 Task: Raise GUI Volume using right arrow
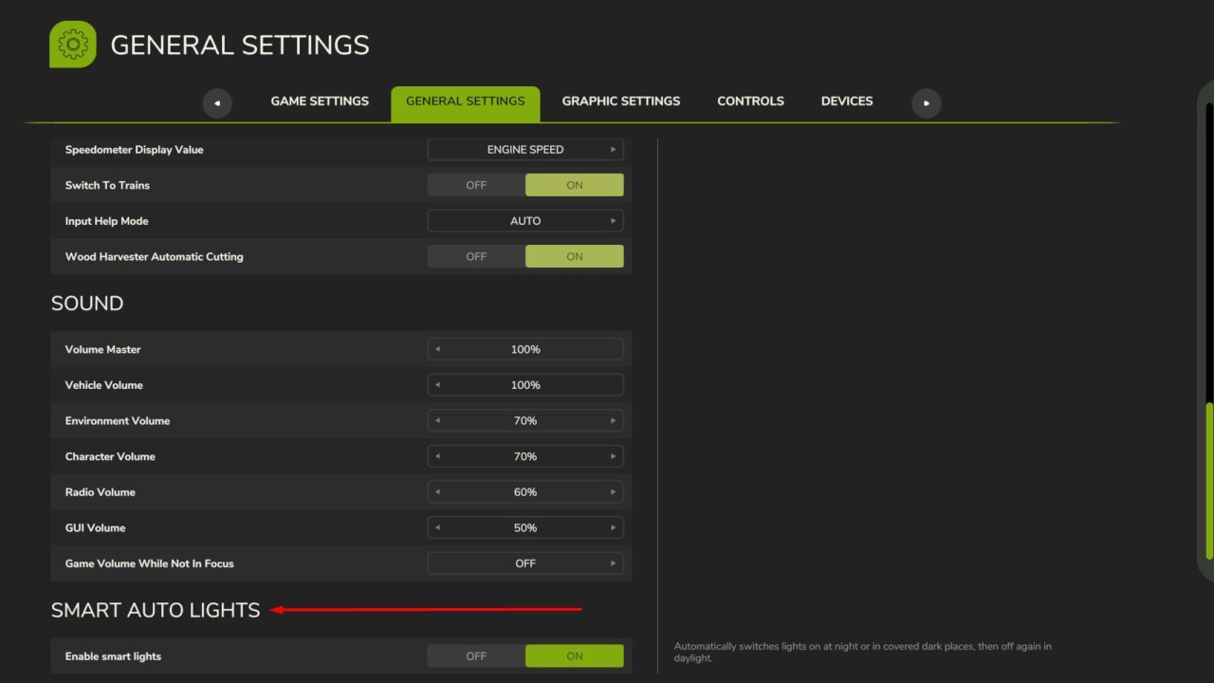[x=613, y=527]
